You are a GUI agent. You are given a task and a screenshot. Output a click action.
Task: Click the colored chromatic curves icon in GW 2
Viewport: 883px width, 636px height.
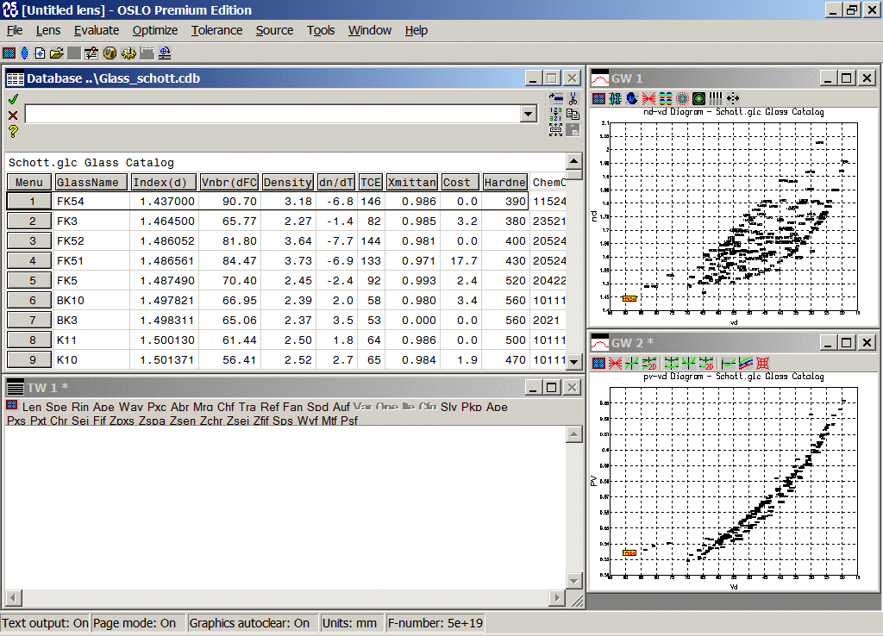tap(746, 363)
